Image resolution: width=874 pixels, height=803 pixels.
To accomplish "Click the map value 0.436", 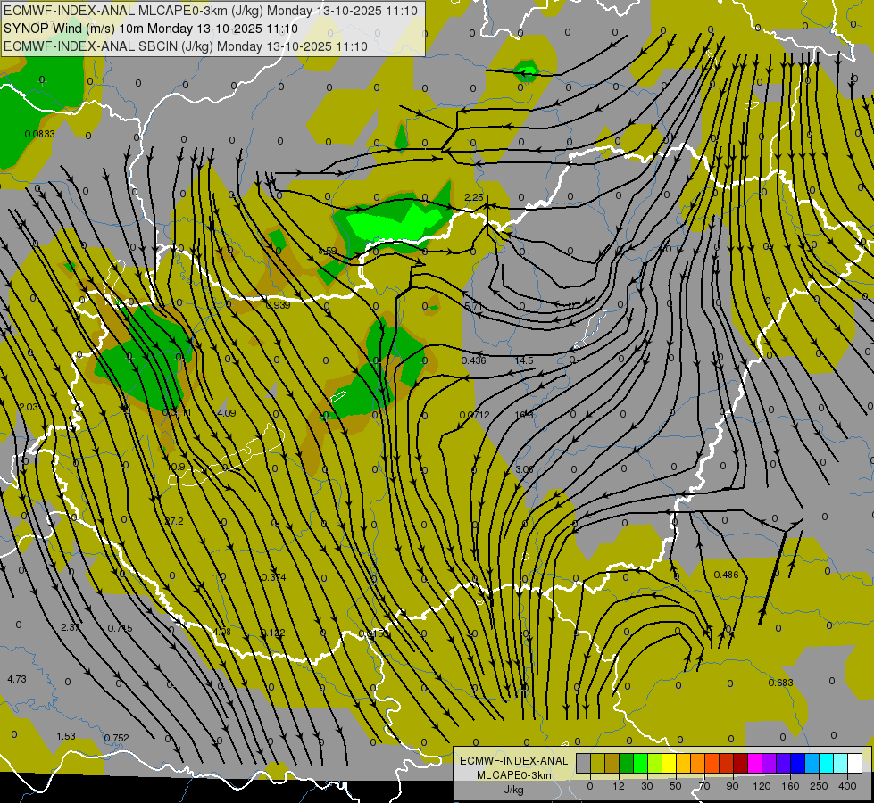I will tap(474, 360).
